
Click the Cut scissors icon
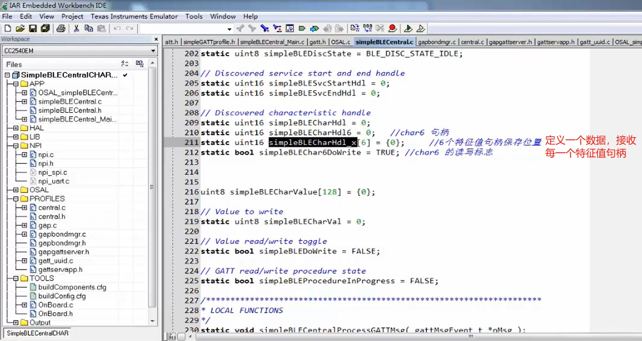point(76,28)
